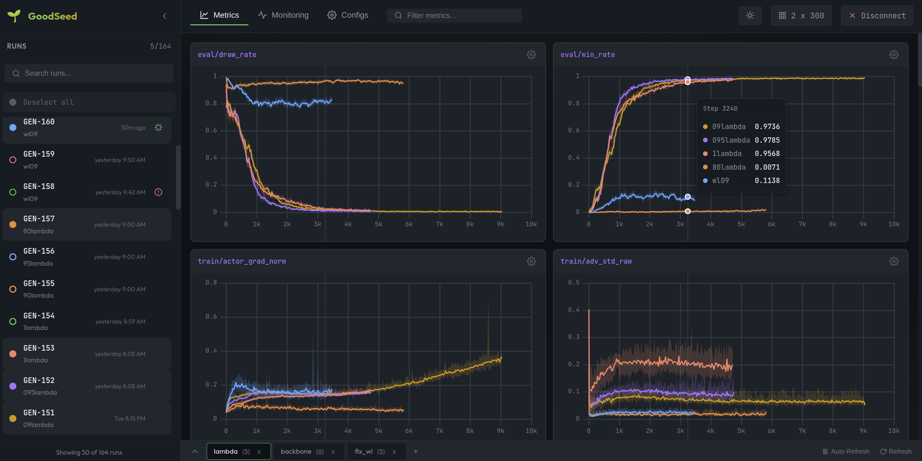Click the Refresh button

896,451
